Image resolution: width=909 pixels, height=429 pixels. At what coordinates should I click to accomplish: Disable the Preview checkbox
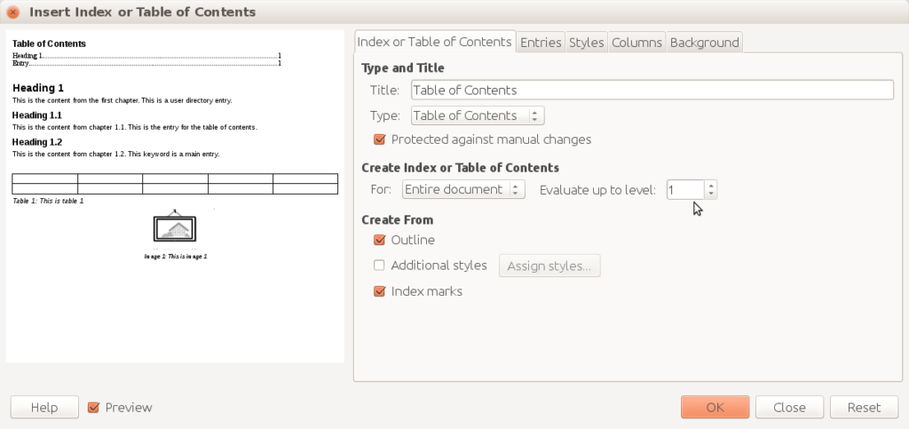94,408
